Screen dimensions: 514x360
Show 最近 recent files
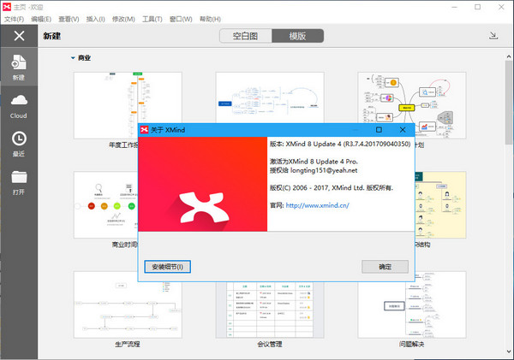[19, 145]
